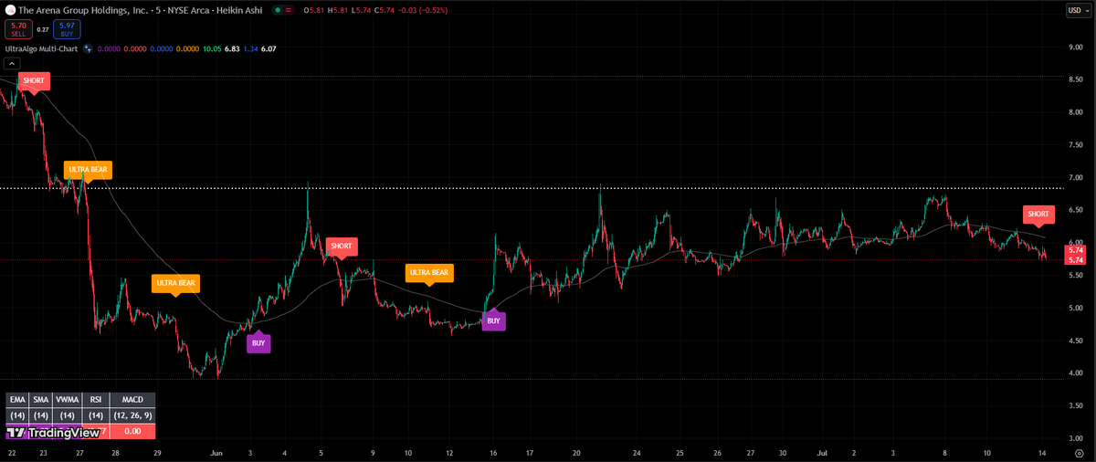Click the MACD header cell in the table
The height and width of the screenshot is (462, 1096).
coord(132,399)
